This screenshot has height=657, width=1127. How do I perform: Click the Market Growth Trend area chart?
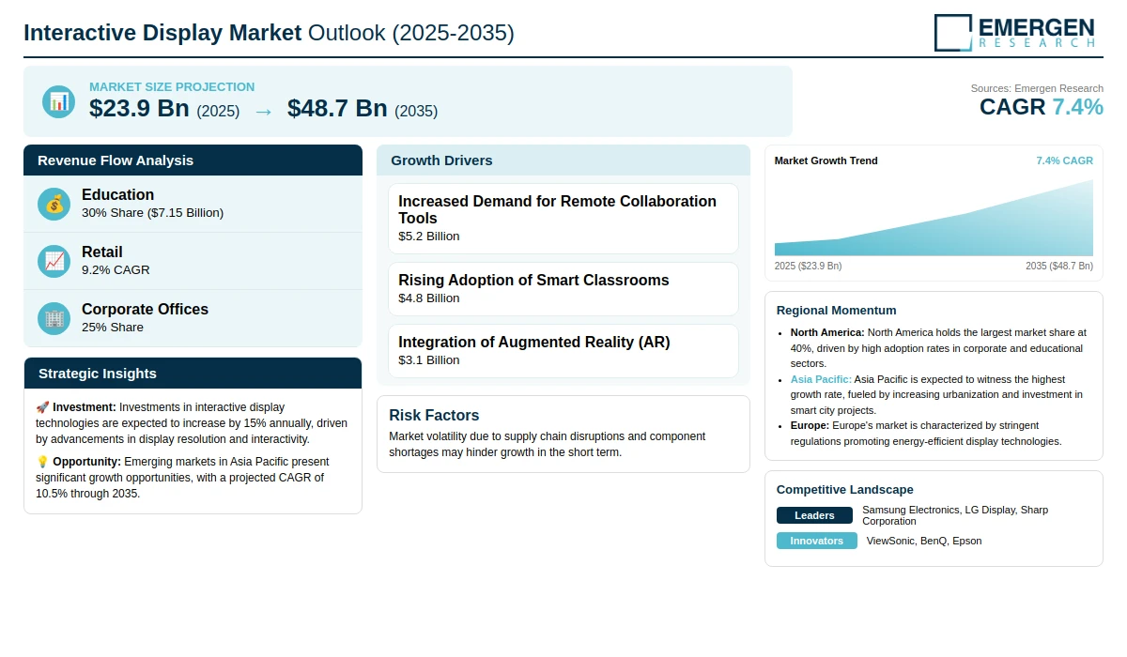[x=934, y=218]
